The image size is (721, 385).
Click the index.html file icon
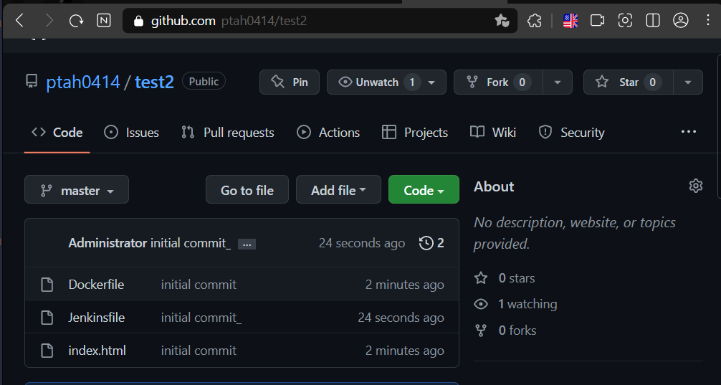click(47, 351)
